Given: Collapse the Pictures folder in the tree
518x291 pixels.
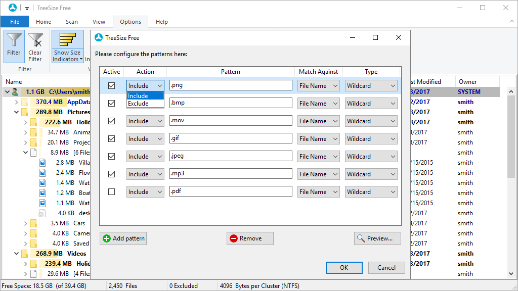Looking at the screenshot, I should tap(17, 112).
